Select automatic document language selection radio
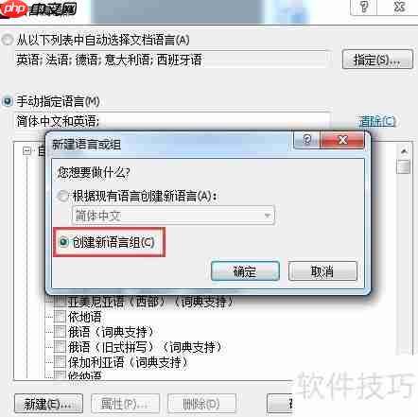 (8, 40)
